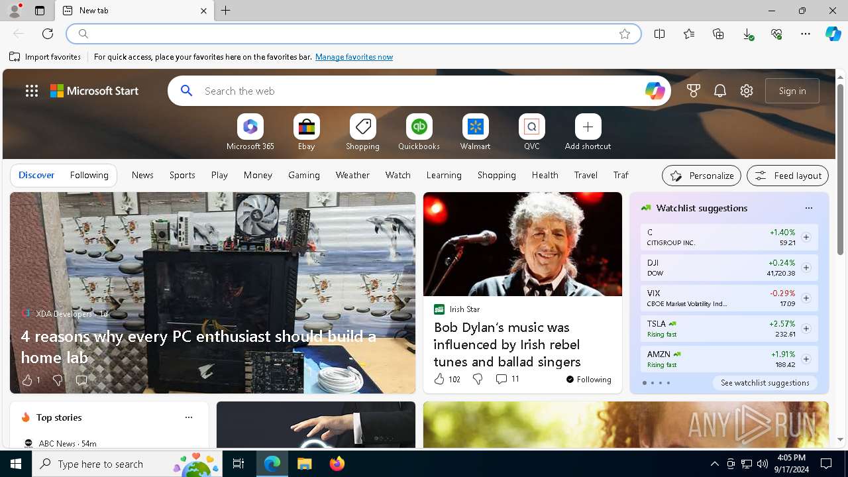Open tab actions menu
Image resolution: width=848 pixels, height=477 pixels.
click(40, 11)
